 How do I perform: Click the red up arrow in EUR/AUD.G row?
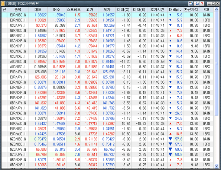tap(170, 123)
